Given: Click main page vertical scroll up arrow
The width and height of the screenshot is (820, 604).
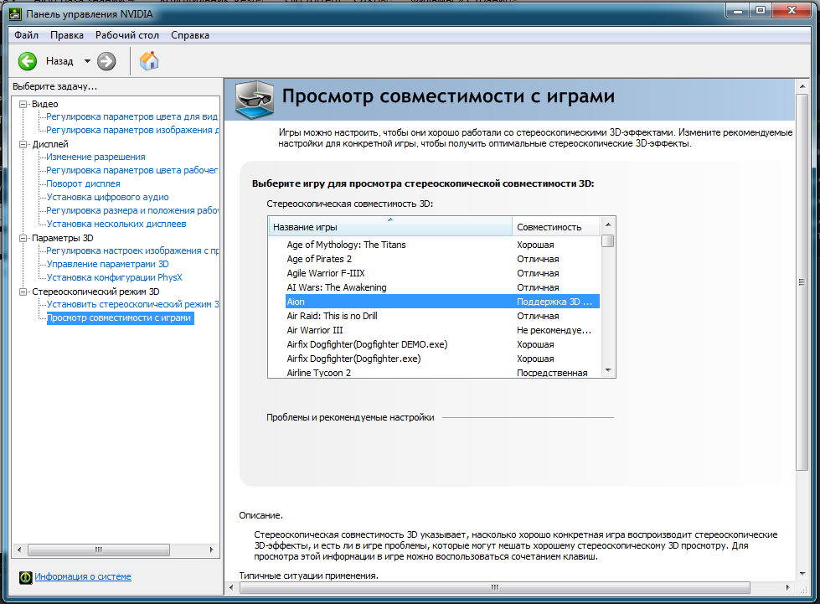Looking at the screenshot, I should 802,85.
